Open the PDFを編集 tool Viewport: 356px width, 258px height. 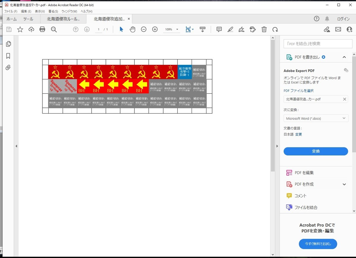click(x=304, y=173)
